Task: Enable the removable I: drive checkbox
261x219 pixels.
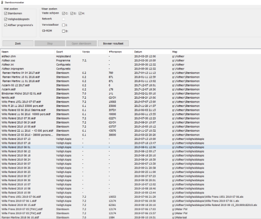Action: [x=64, y=25]
